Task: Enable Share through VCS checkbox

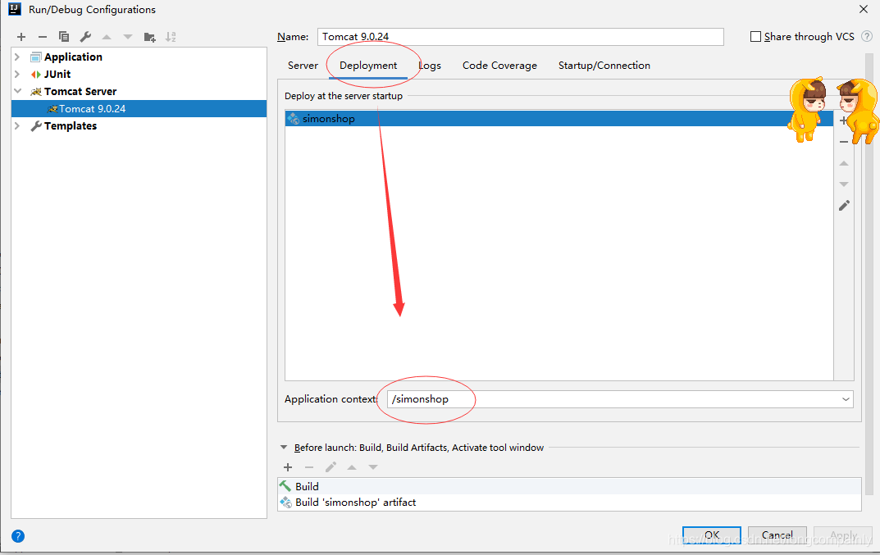Action: pos(756,36)
